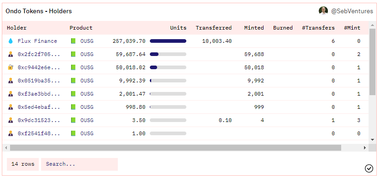Click the person icon next to 0x2fc2f705...
This screenshot has height=178, width=380.
click(x=11, y=54)
